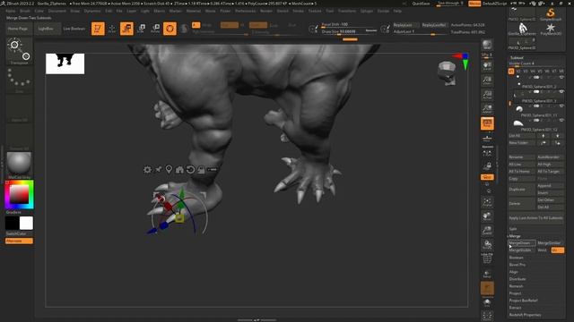Click the Scroll icon on the right shelf
The image size is (574, 322).
487,65
